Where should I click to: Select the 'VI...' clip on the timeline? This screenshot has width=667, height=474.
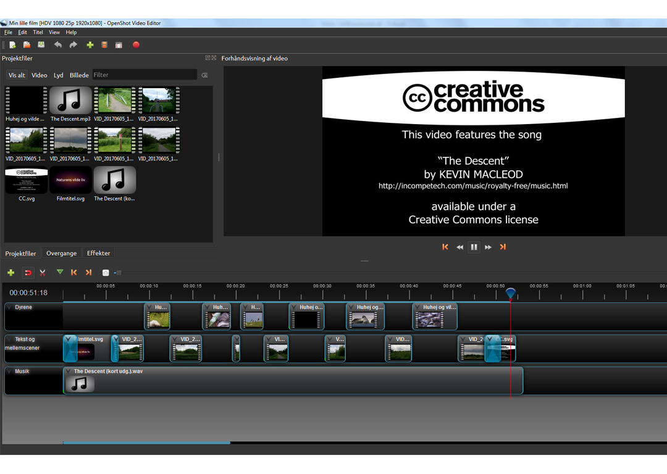point(276,349)
